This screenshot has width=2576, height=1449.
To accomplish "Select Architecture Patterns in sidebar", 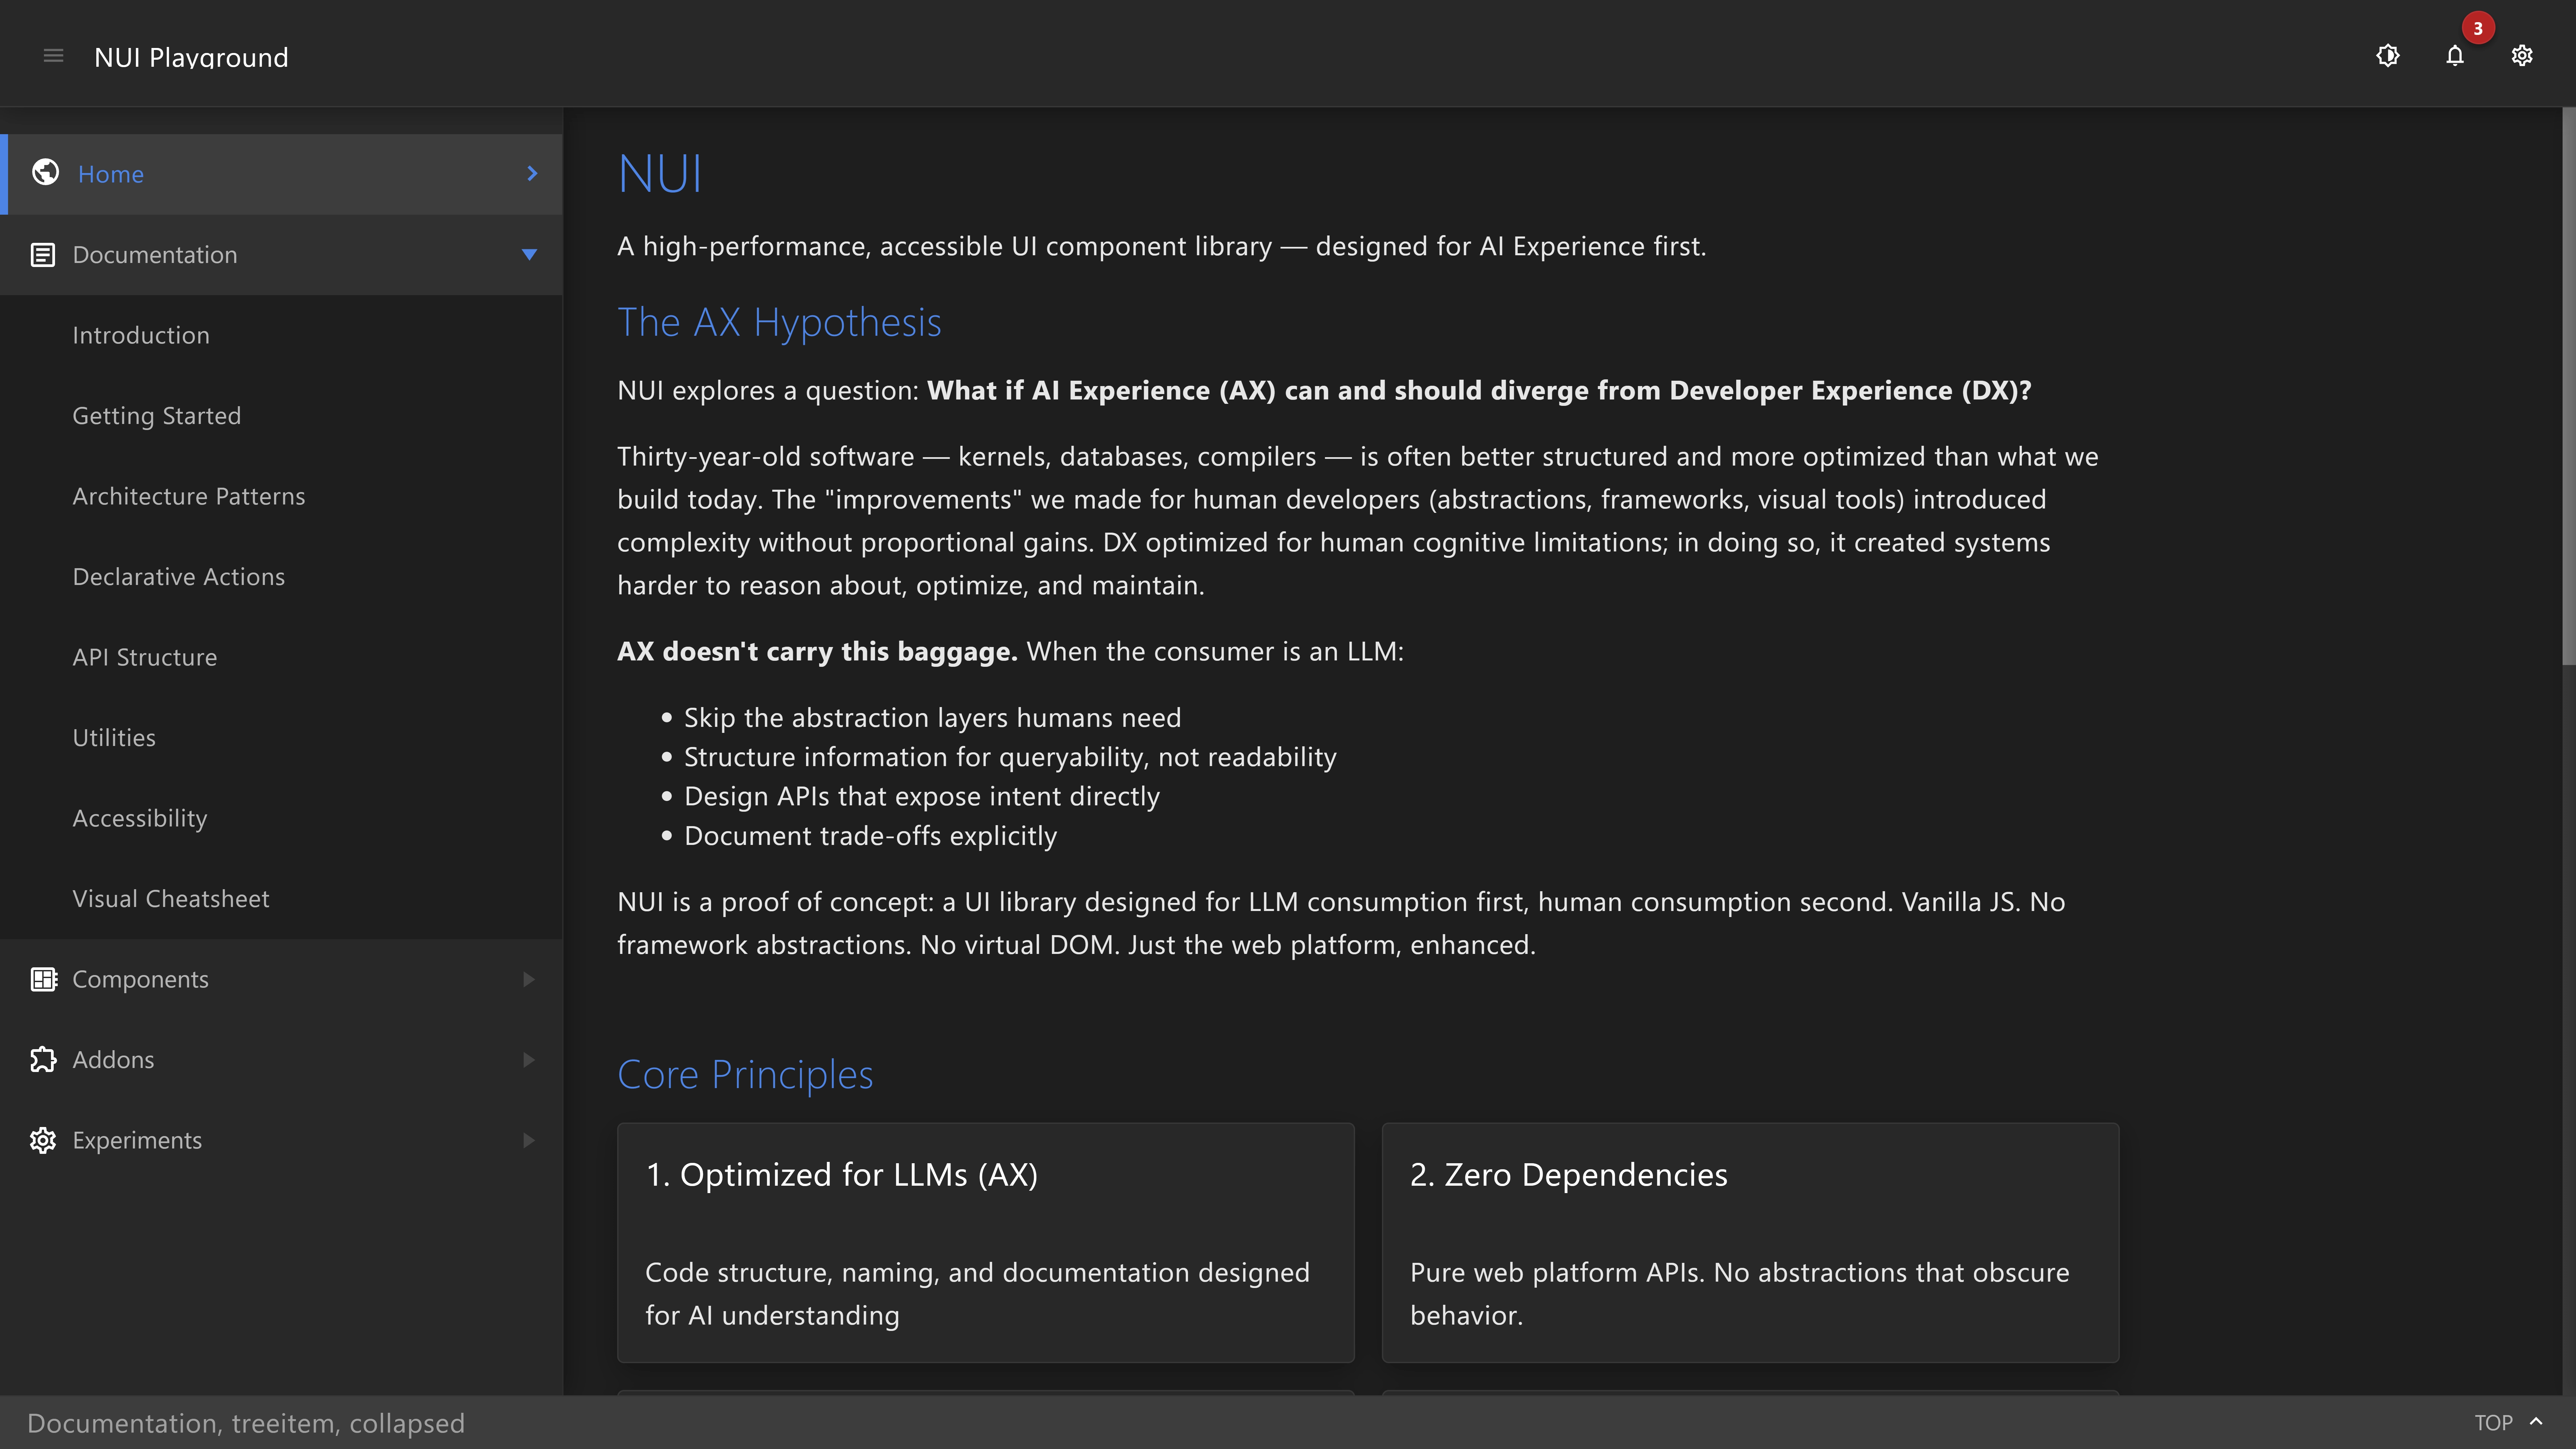I will (189, 496).
